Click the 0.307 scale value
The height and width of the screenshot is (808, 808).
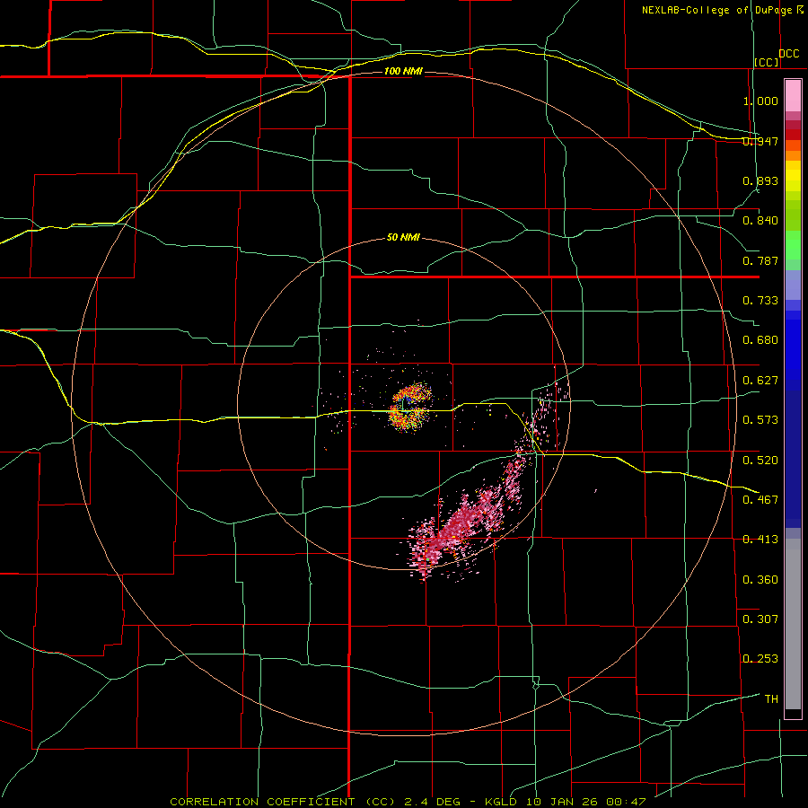coord(760,619)
